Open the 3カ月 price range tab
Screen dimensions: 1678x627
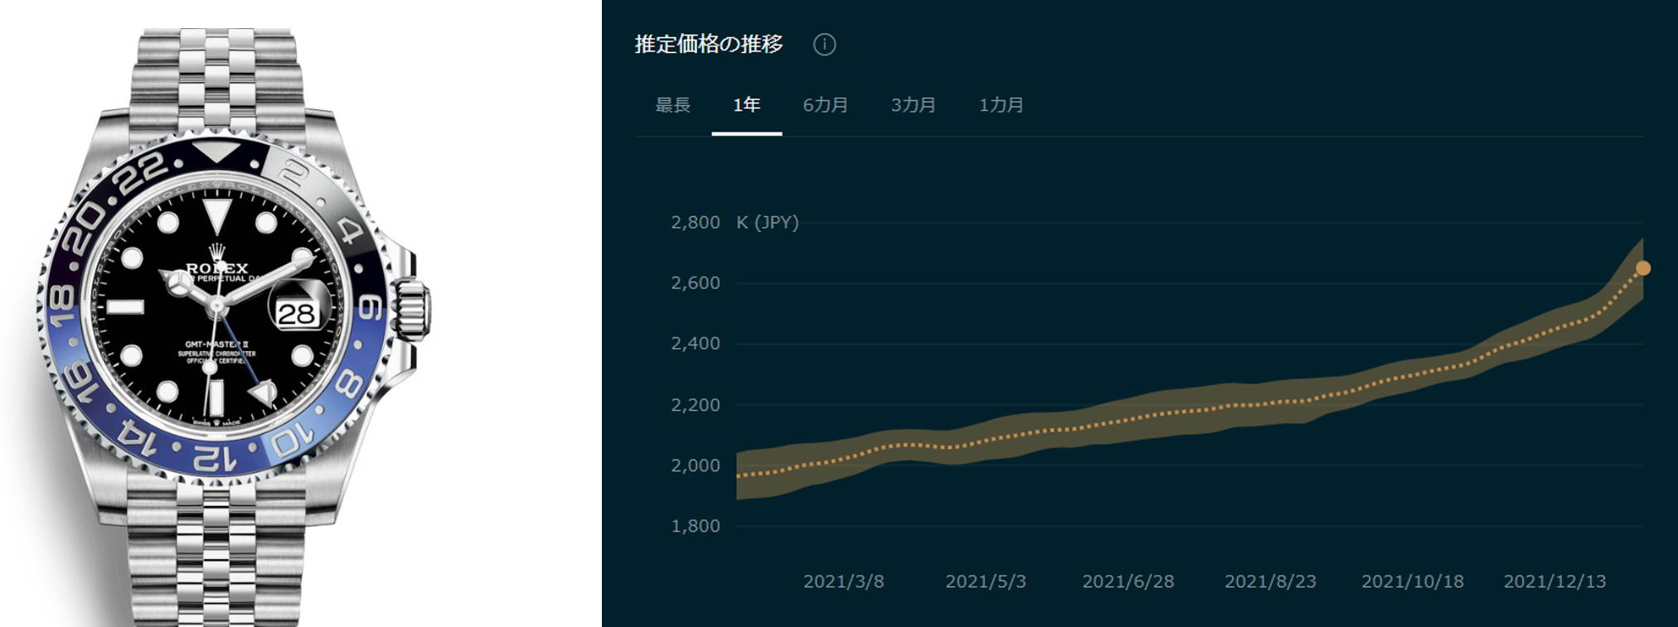pyautogui.click(x=913, y=105)
